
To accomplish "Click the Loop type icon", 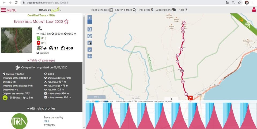I will click(x=46, y=74).
